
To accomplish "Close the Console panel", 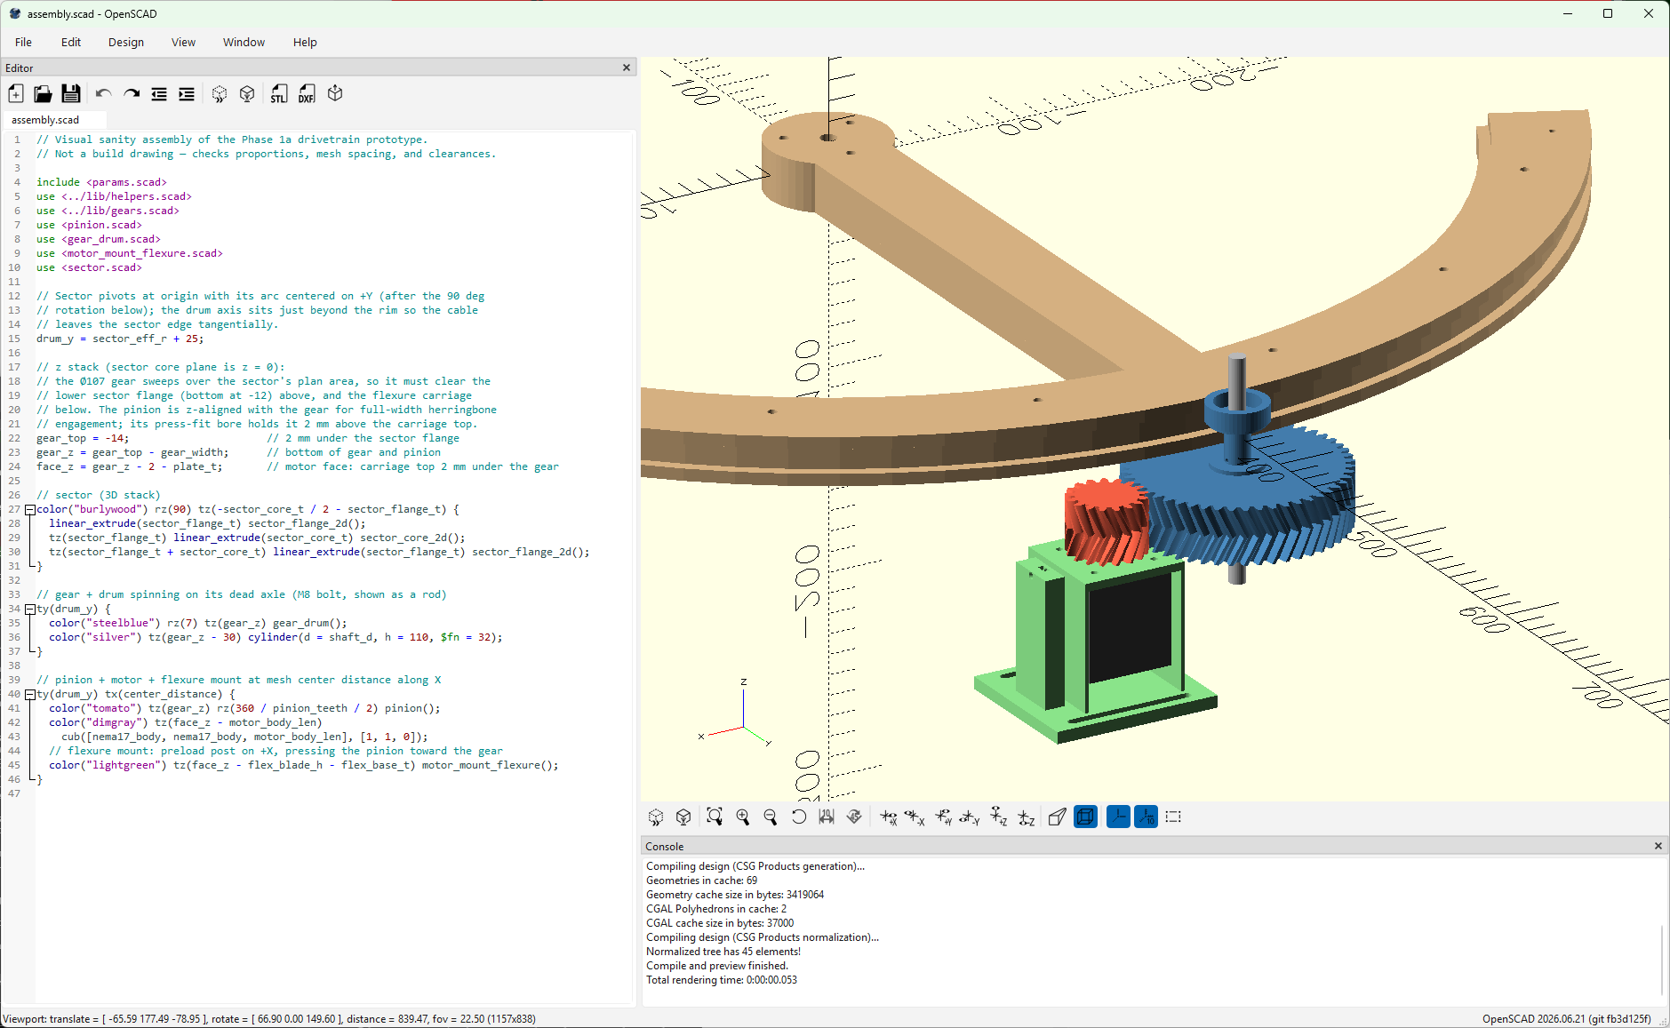I will (x=1658, y=846).
